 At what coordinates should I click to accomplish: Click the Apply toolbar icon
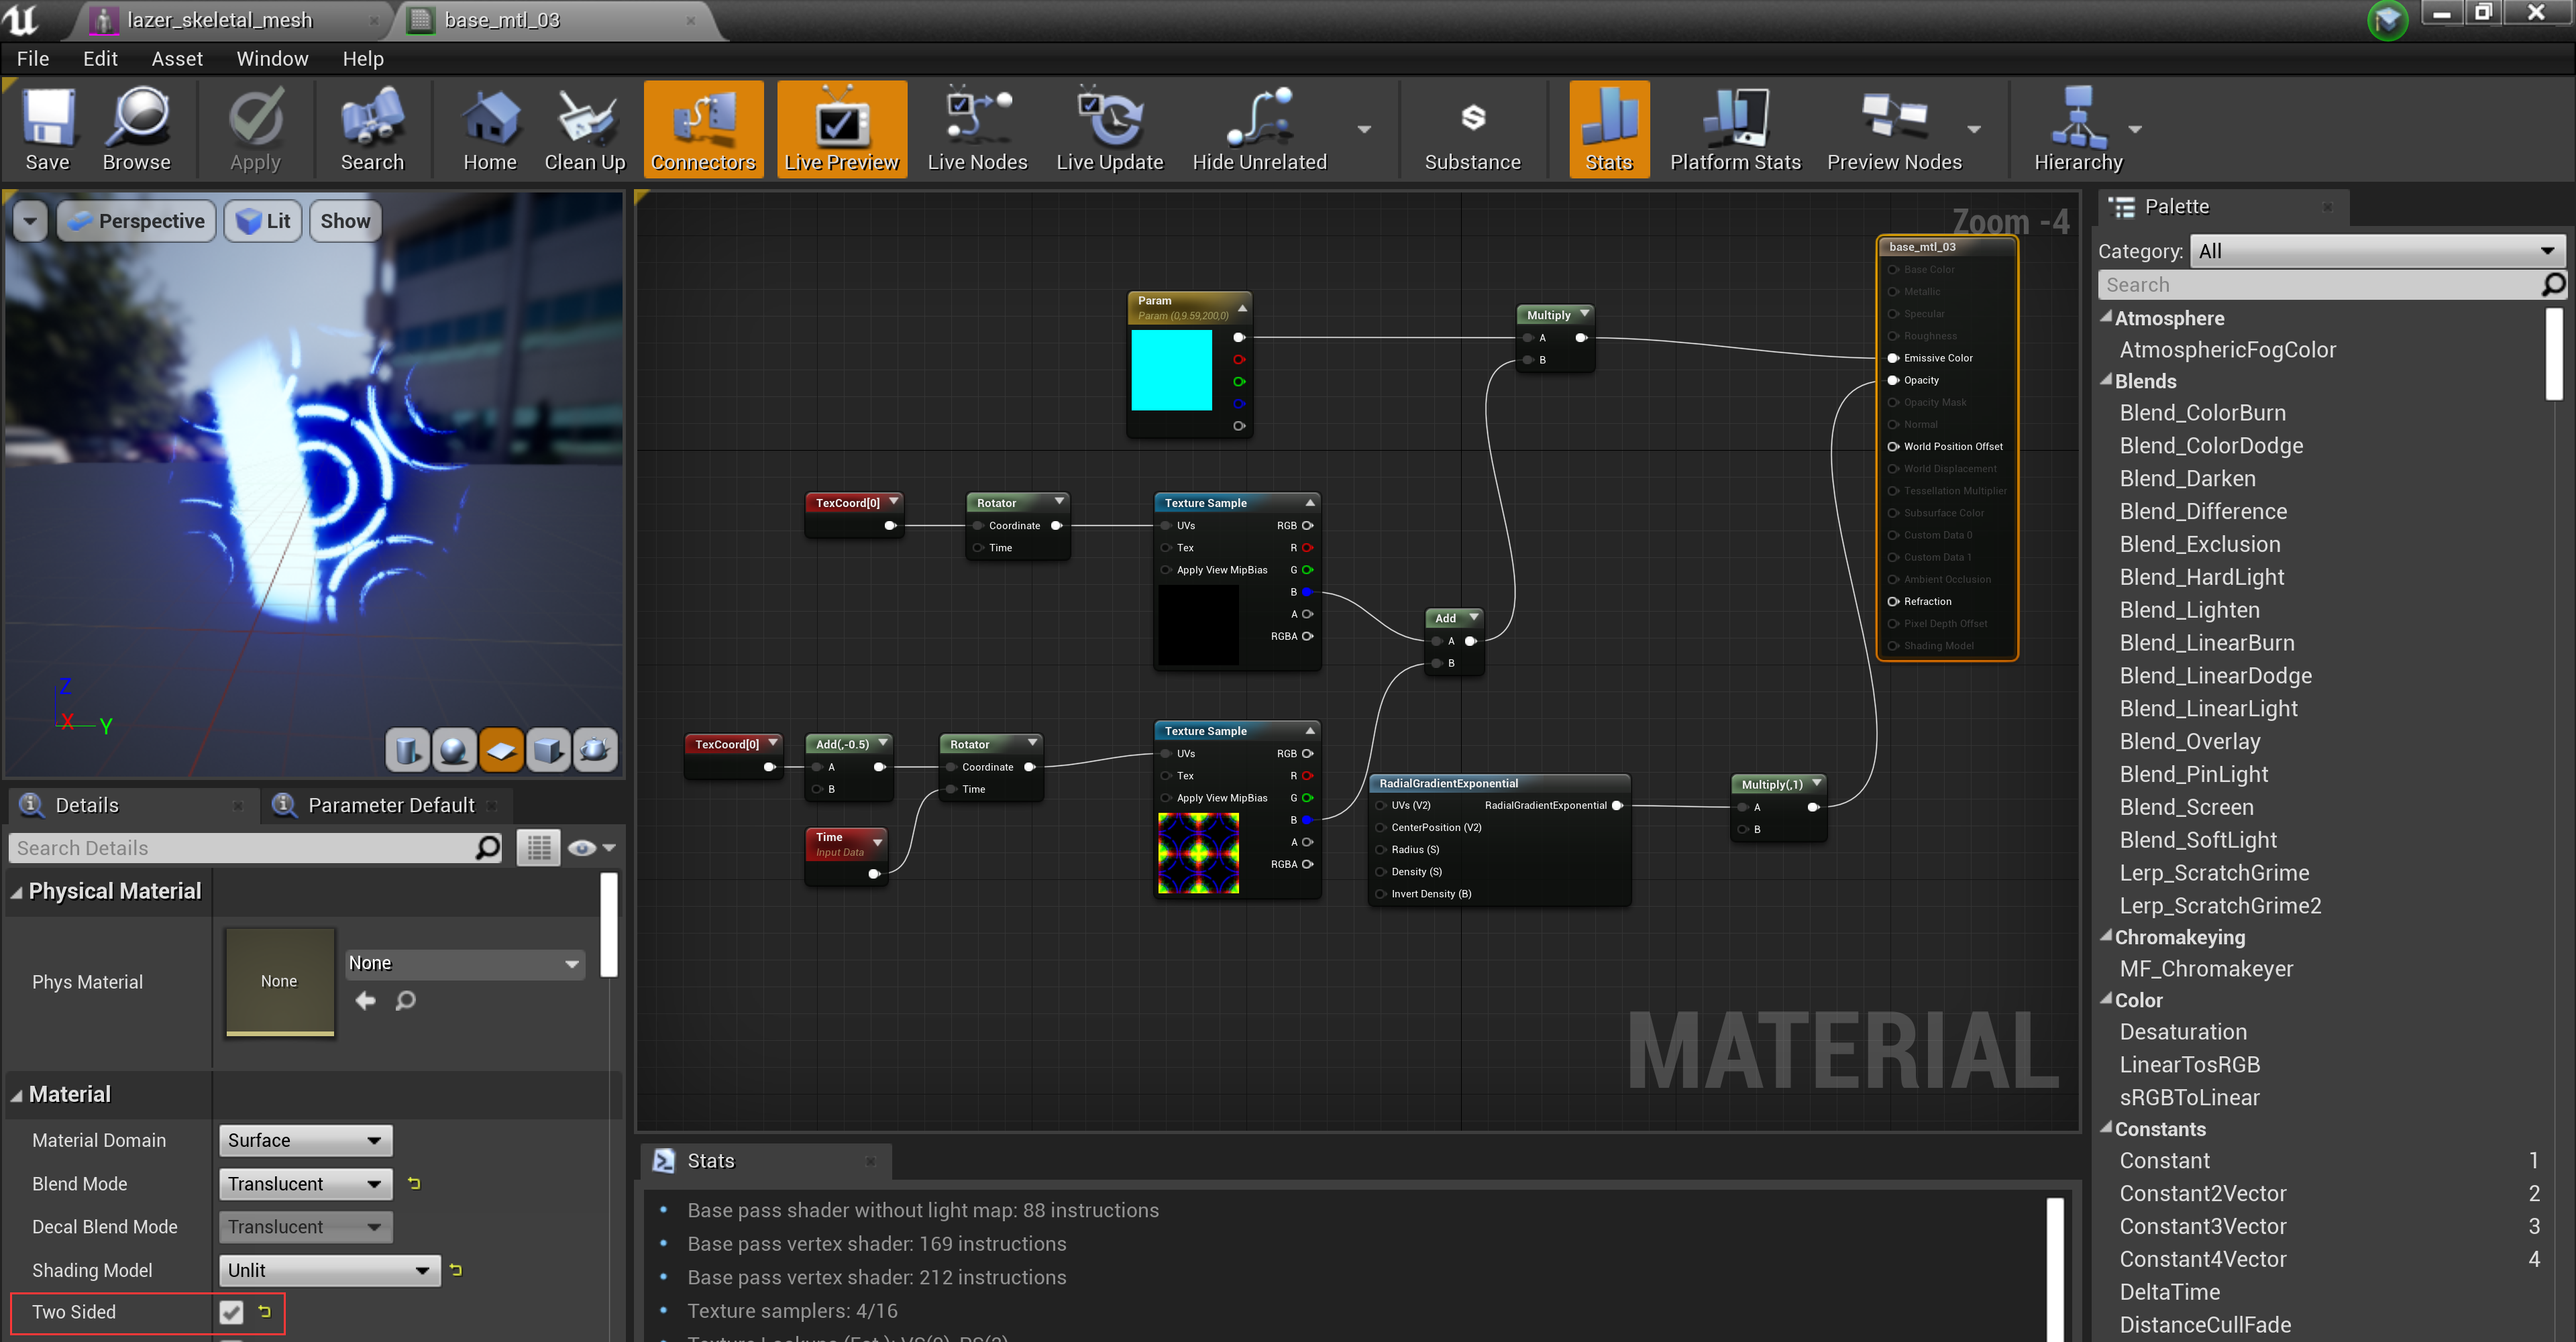(x=255, y=128)
